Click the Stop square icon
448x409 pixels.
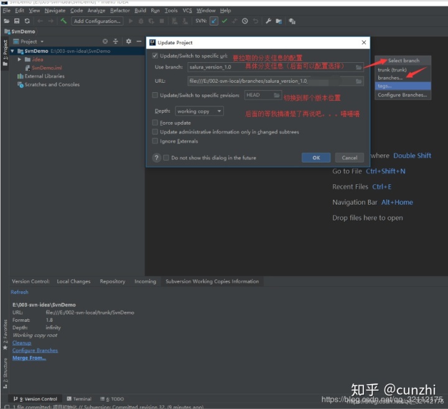click(x=162, y=21)
